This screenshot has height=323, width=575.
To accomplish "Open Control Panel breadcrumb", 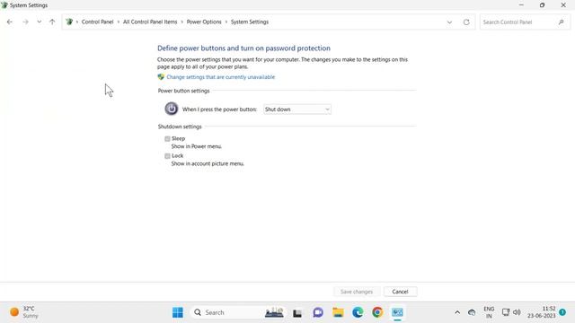I will click(97, 22).
